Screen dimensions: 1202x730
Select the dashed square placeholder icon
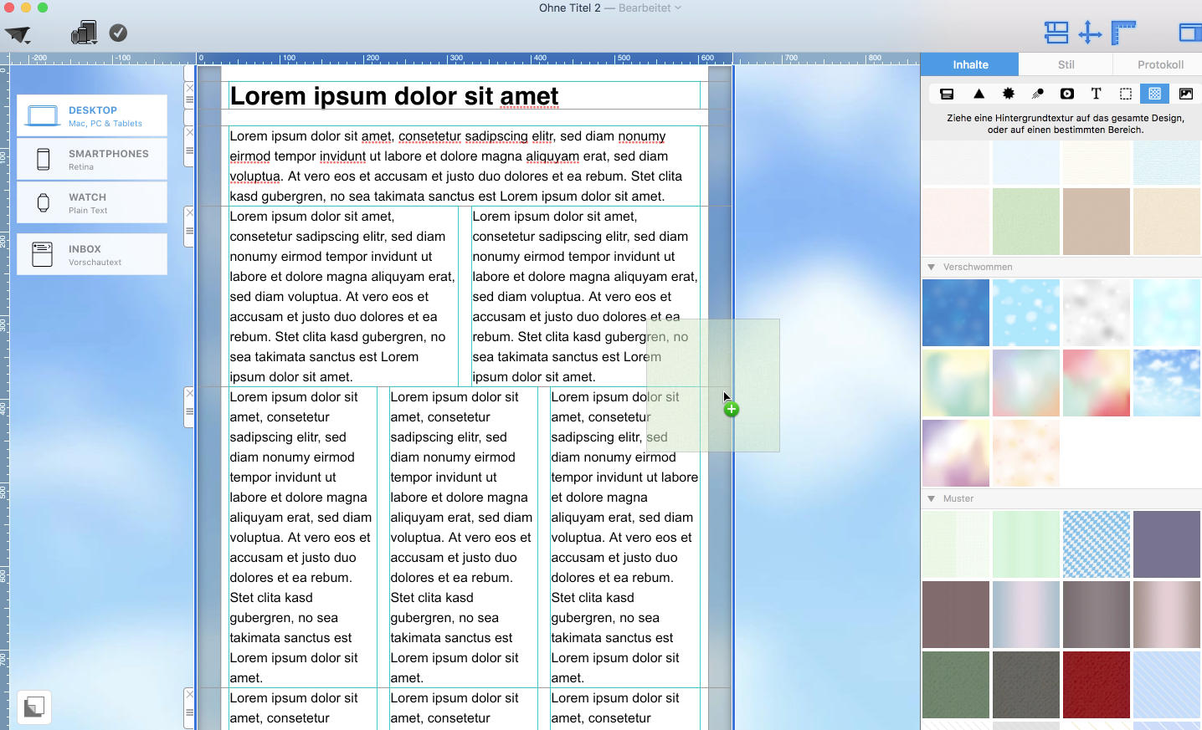1126,94
